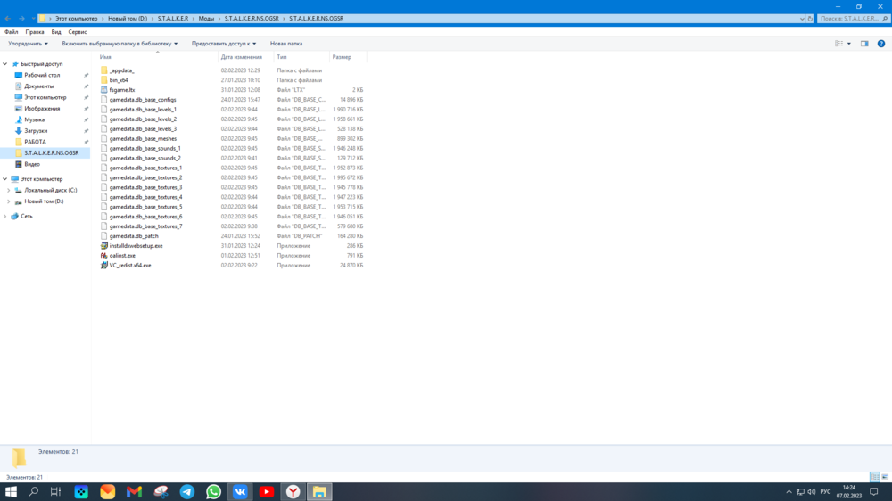Select the _appdata_ folder
The image size is (892, 501).
(121, 70)
